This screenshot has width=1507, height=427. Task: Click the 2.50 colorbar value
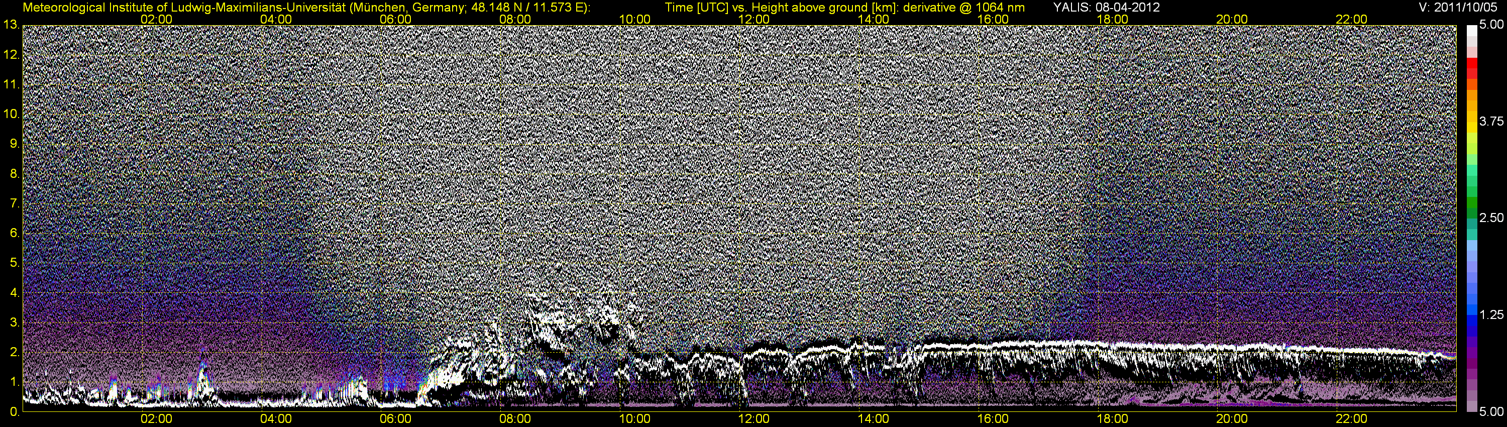1492,218
